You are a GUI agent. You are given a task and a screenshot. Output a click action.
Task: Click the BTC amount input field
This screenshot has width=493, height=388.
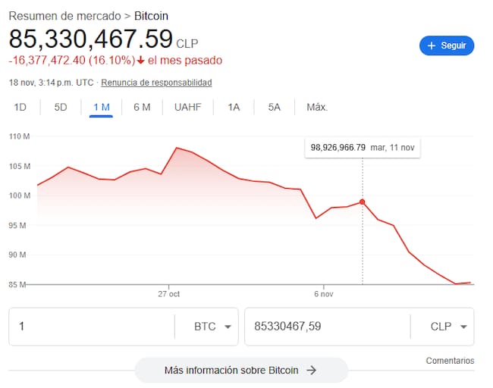91,327
